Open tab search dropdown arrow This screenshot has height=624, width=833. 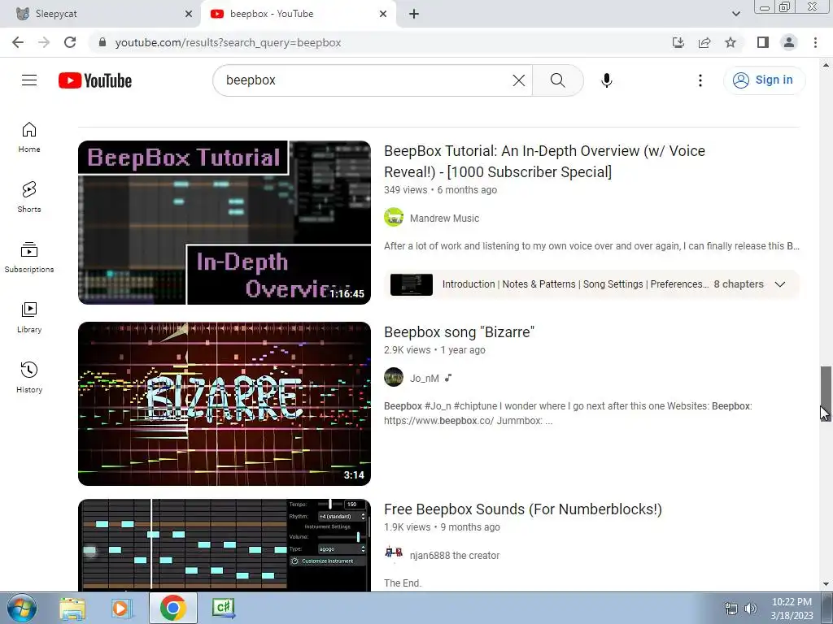(x=735, y=14)
